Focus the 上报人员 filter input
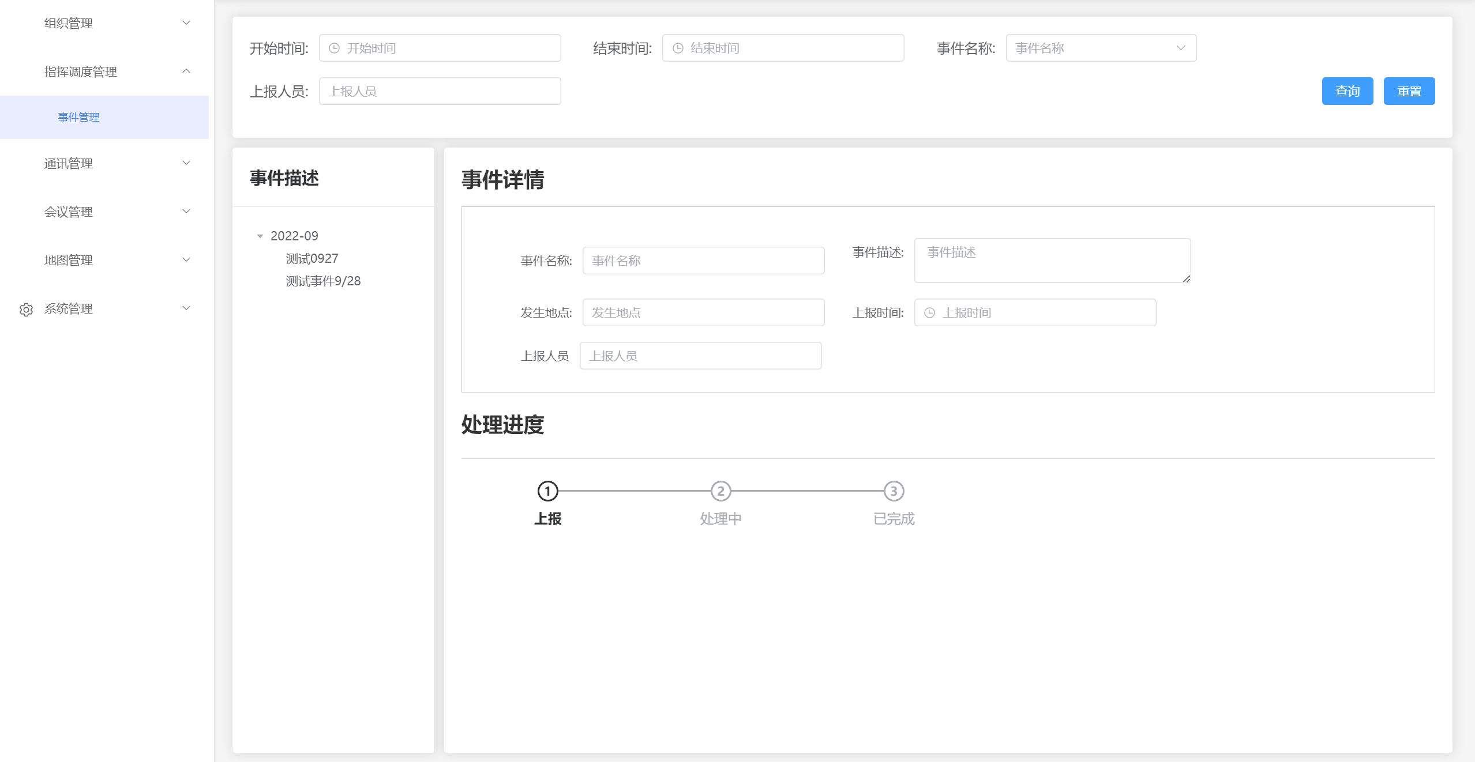Screen dimensions: 1475x762 (440, 91)
